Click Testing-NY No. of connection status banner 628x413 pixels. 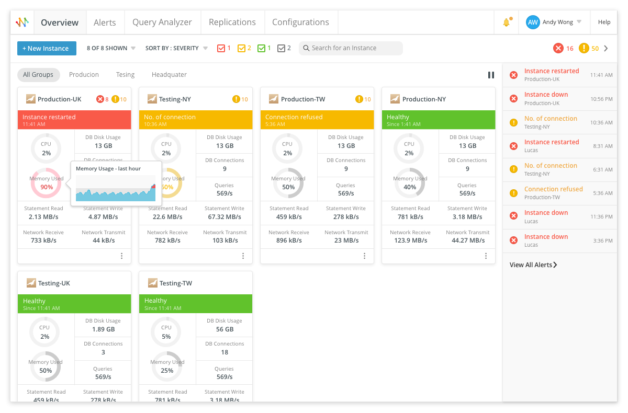coord(196,120)
